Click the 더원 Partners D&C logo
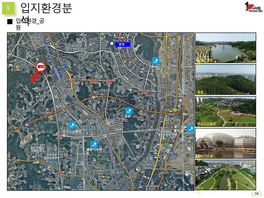 [x=254, y=7]
